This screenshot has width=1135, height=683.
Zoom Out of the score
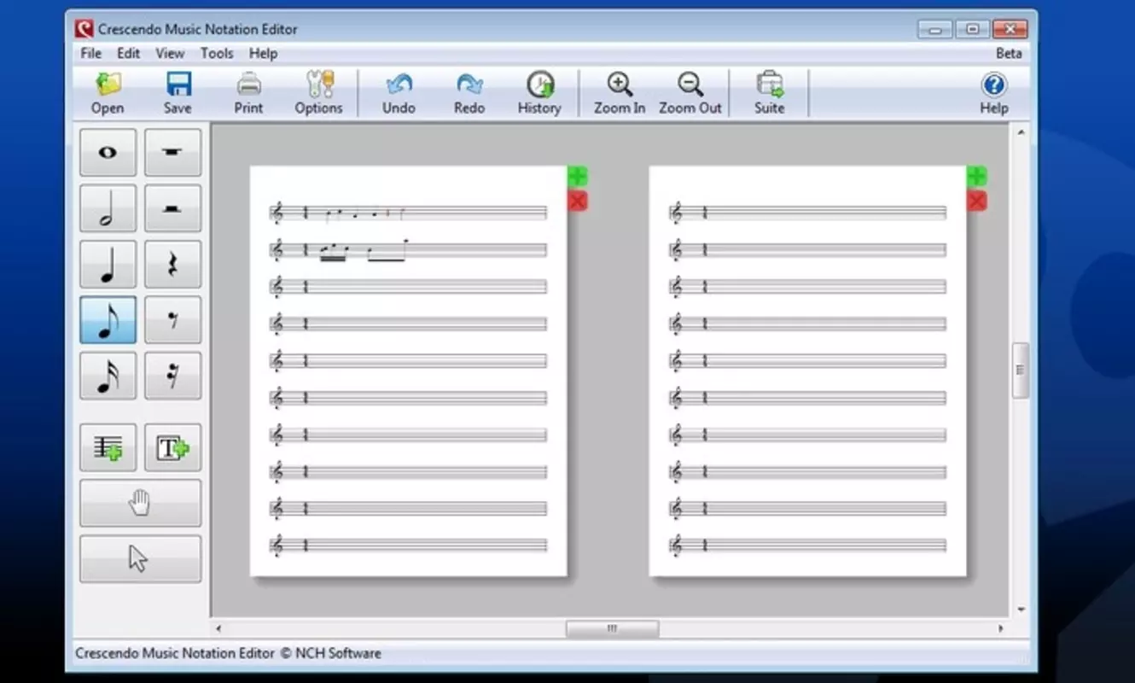pos(690,93)
